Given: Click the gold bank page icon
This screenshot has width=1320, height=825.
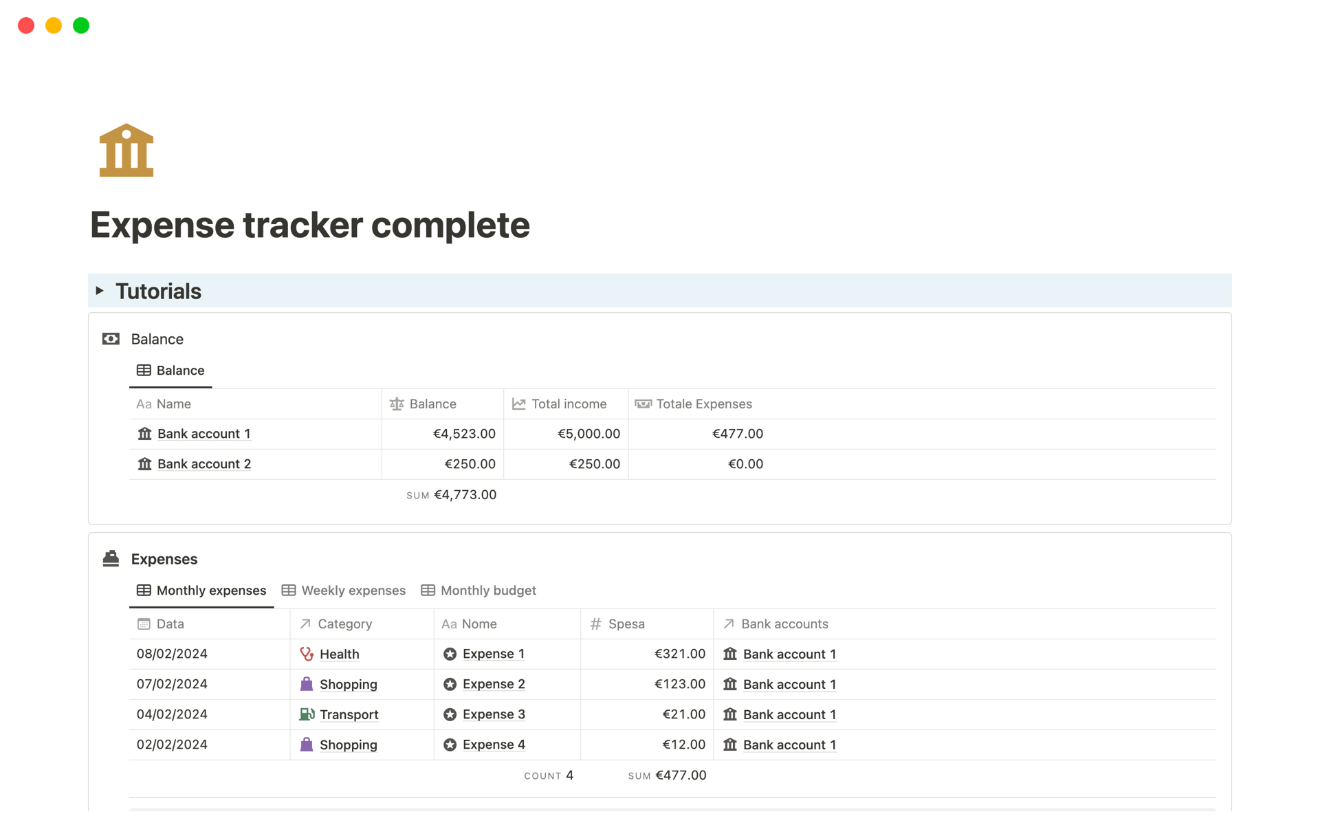Looking at the screenshot, I should click(126, 151).
